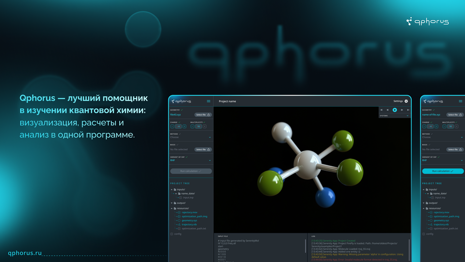Open geometry.xyz in right window tree
The height and width of the screenshot is (262, 465).
coord(441,221)
